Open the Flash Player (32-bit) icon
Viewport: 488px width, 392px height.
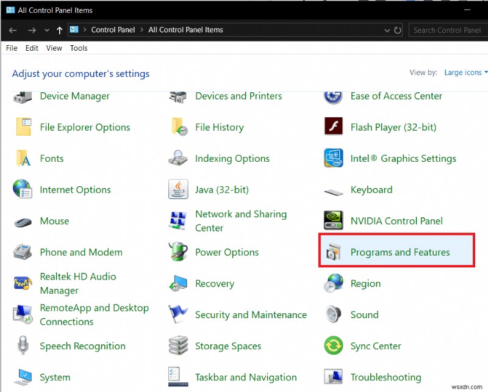pyautogui.click(x=334, y=127)
